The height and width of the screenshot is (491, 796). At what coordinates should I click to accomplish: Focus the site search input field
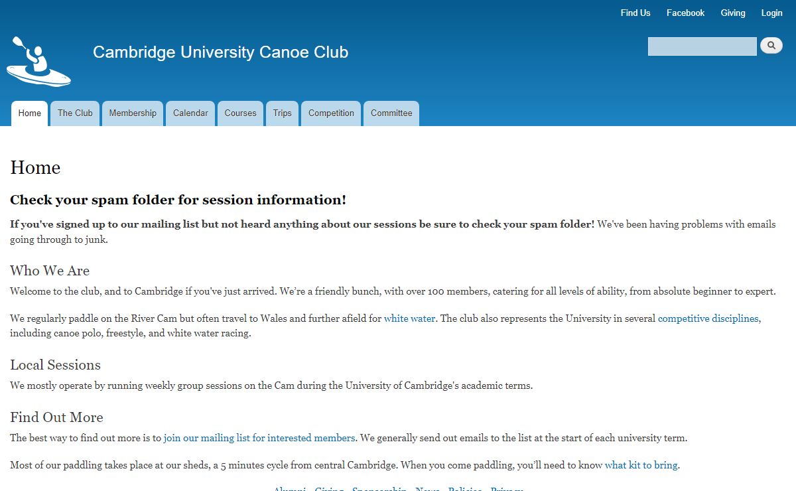click(x=702, y=46)
